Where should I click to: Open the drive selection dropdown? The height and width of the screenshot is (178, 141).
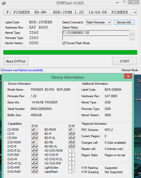pos(70,12)
